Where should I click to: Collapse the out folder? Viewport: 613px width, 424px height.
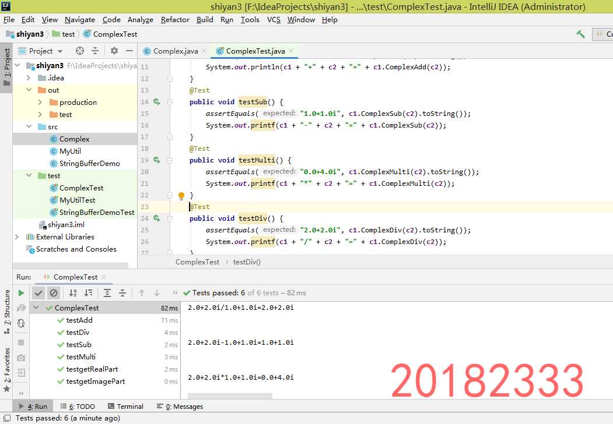click(x=29, y=90)
